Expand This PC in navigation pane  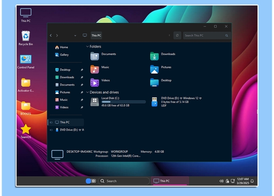point(51,122)
